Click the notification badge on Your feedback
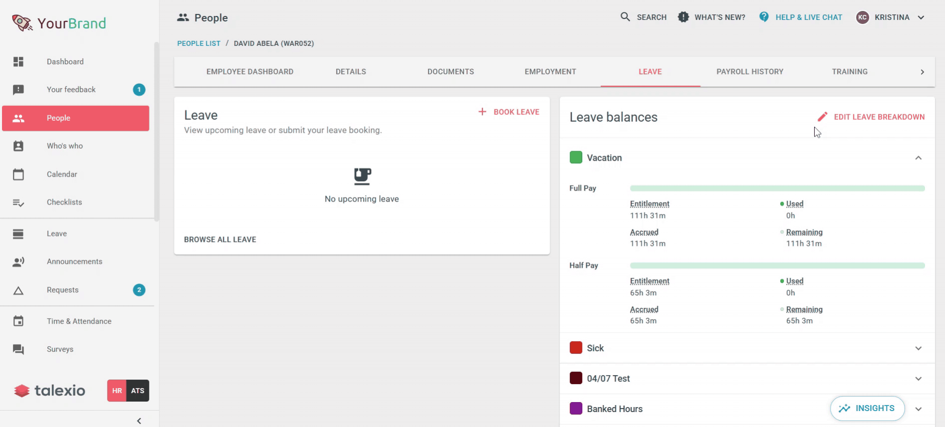This screenshot has width=945, height=427. pyautogui.click(x=139, y=90)
